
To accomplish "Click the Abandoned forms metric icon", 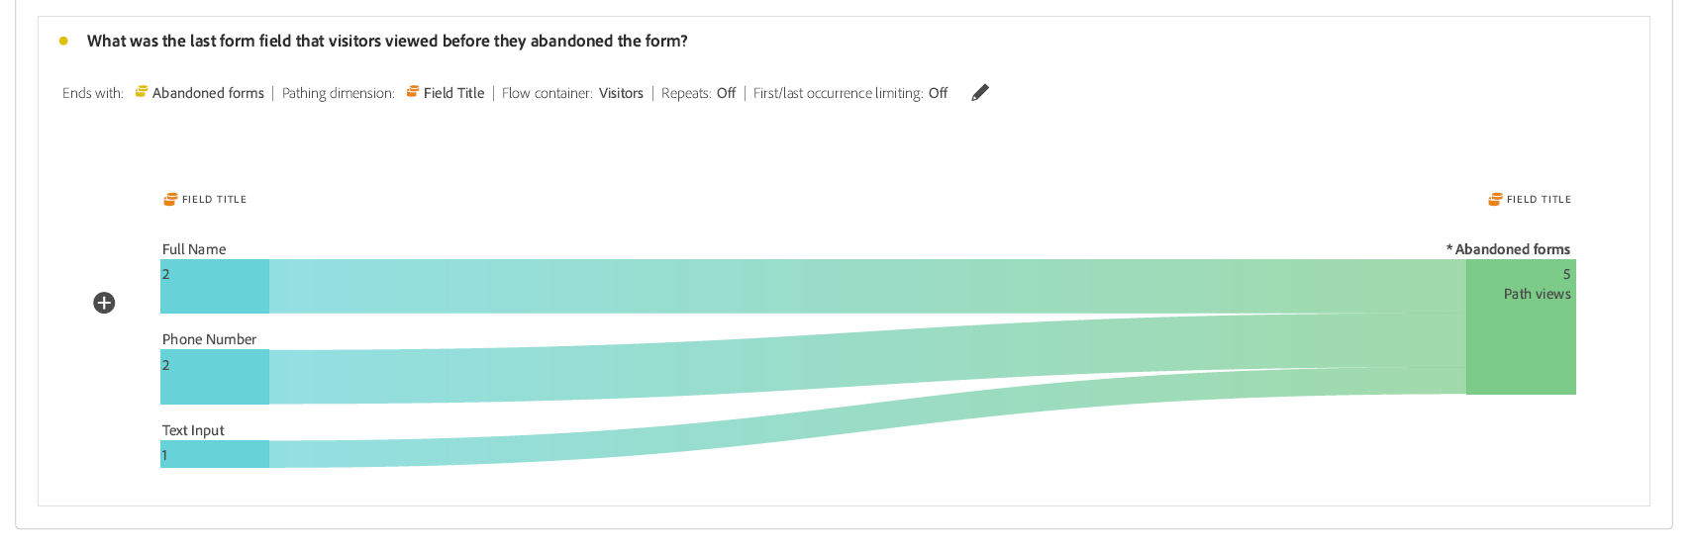I will click(142, 92).
